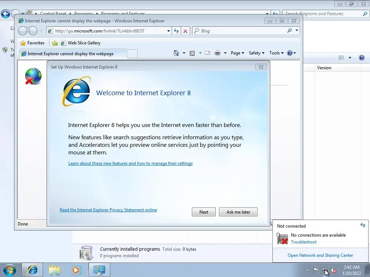Screen dimensions: 370x277
Task: Click the taskbar clock showing 2:42 AM
Action: (352, 270)
